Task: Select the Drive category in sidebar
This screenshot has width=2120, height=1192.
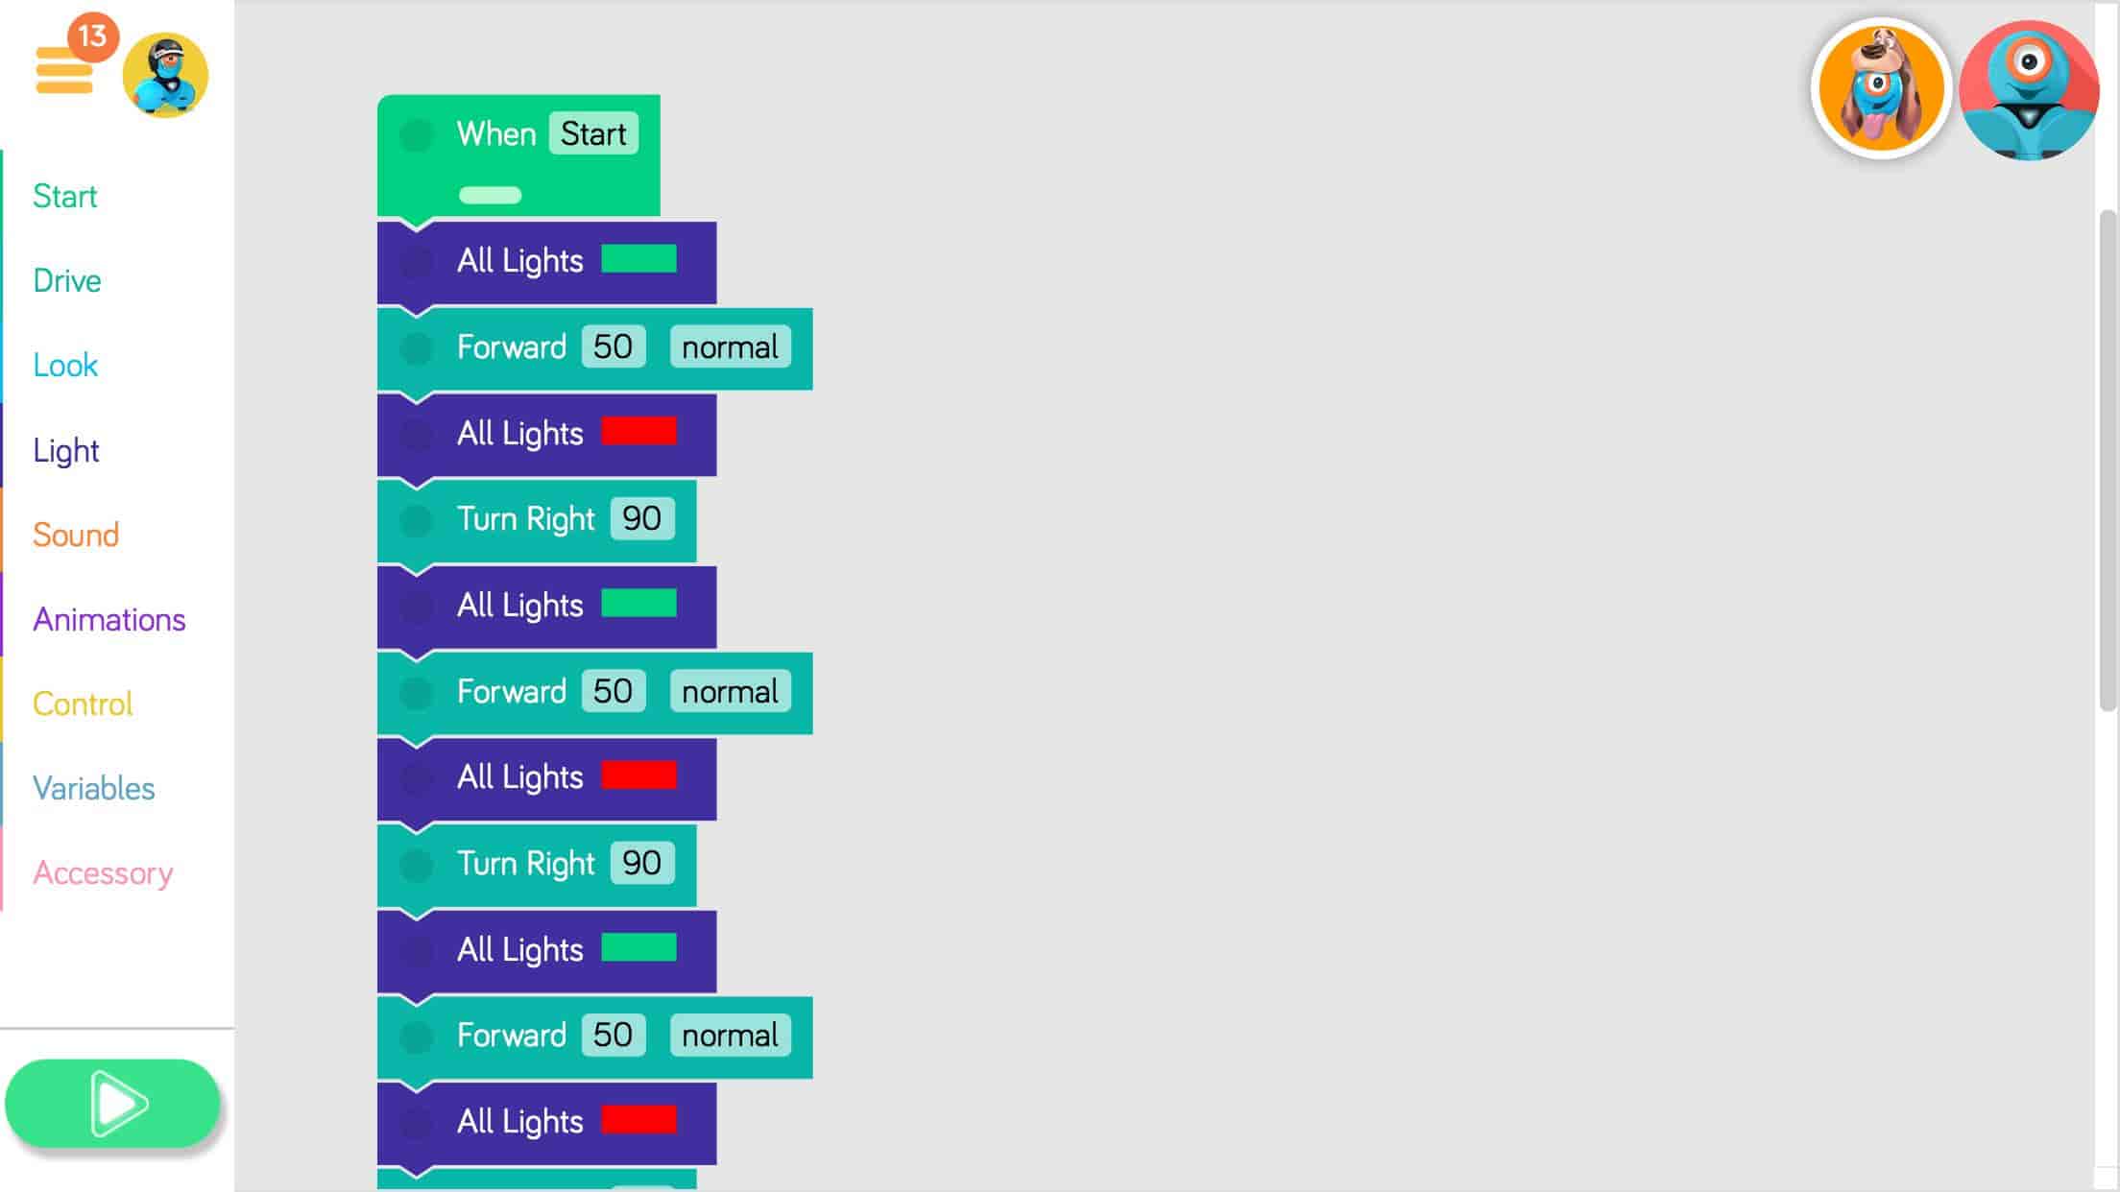Action: [x=67, y=279]
